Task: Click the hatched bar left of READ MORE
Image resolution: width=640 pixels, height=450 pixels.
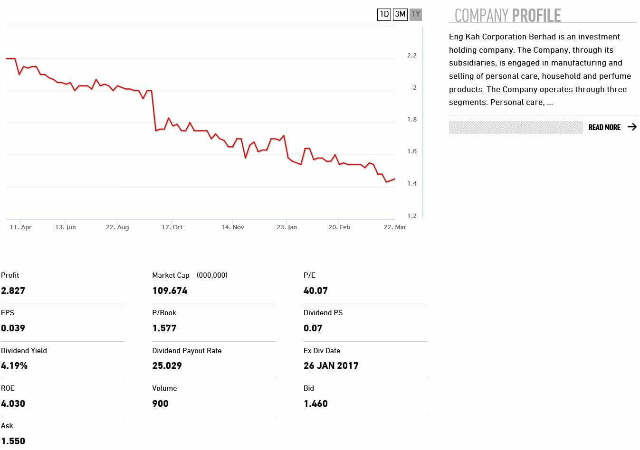Action: 515,127
